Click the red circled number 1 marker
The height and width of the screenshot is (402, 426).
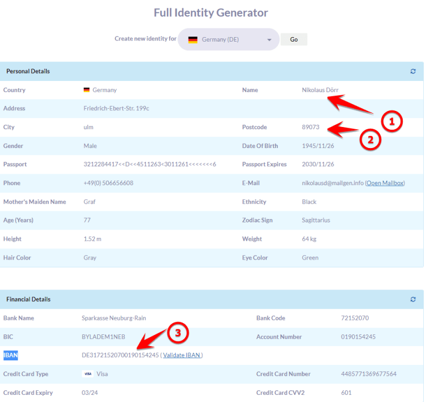coord(391,122)
